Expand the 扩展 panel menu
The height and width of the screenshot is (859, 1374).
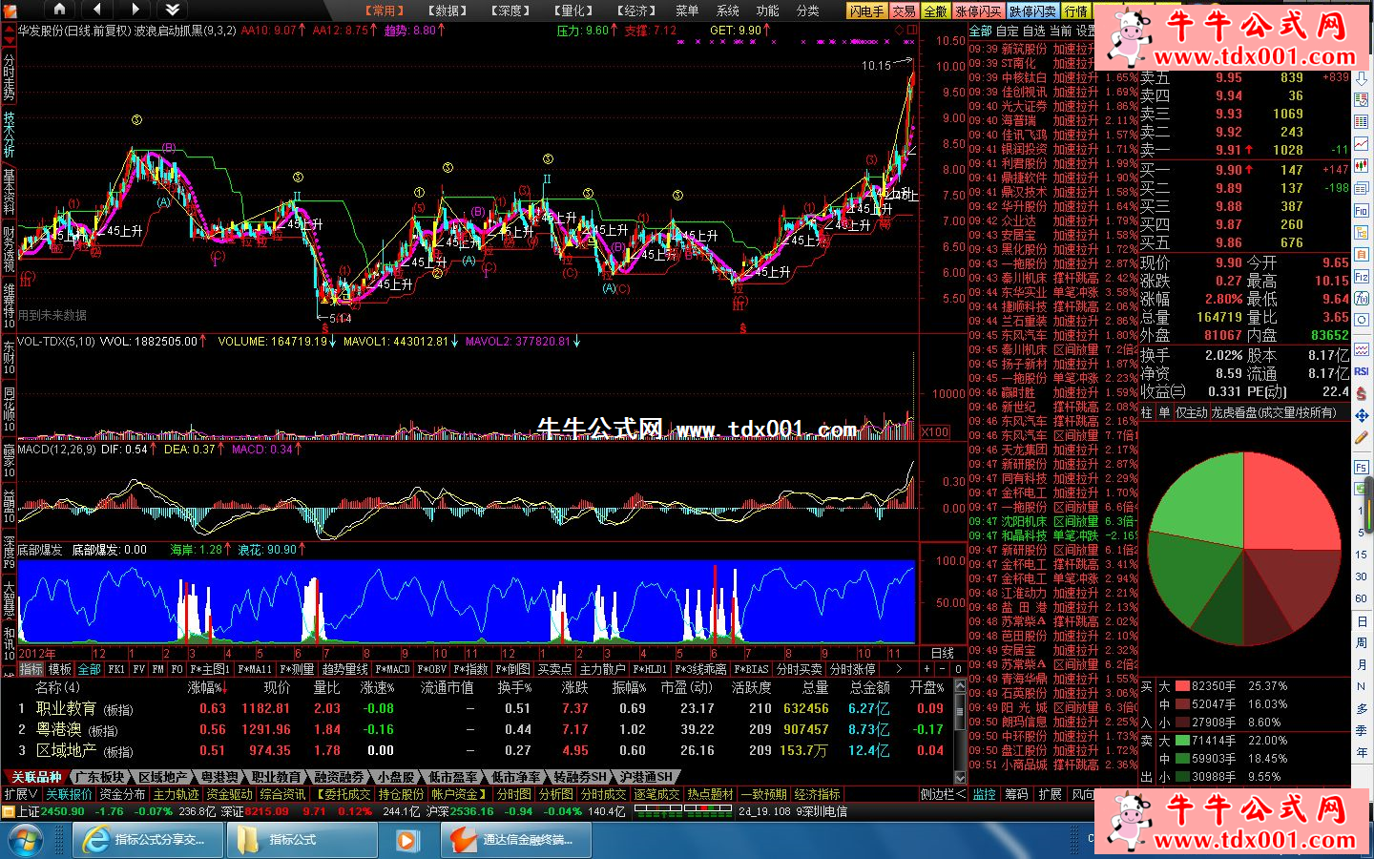point(21,794)
